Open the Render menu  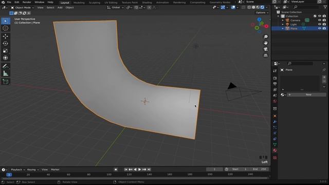pos(27,2)
